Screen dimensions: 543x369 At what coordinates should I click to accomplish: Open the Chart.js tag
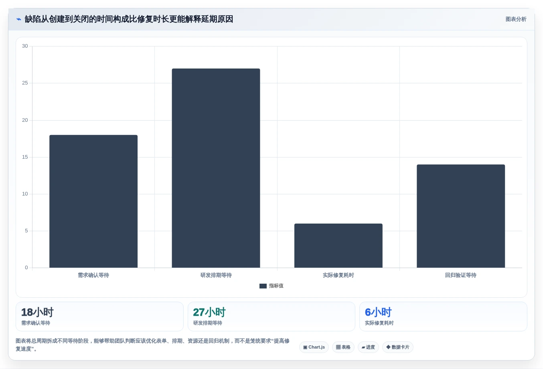point(314,347)
